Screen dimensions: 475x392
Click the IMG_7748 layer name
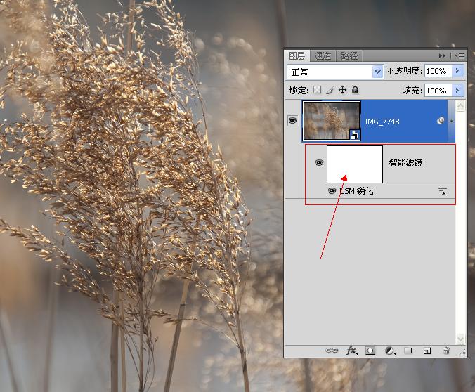coord(382,122)
